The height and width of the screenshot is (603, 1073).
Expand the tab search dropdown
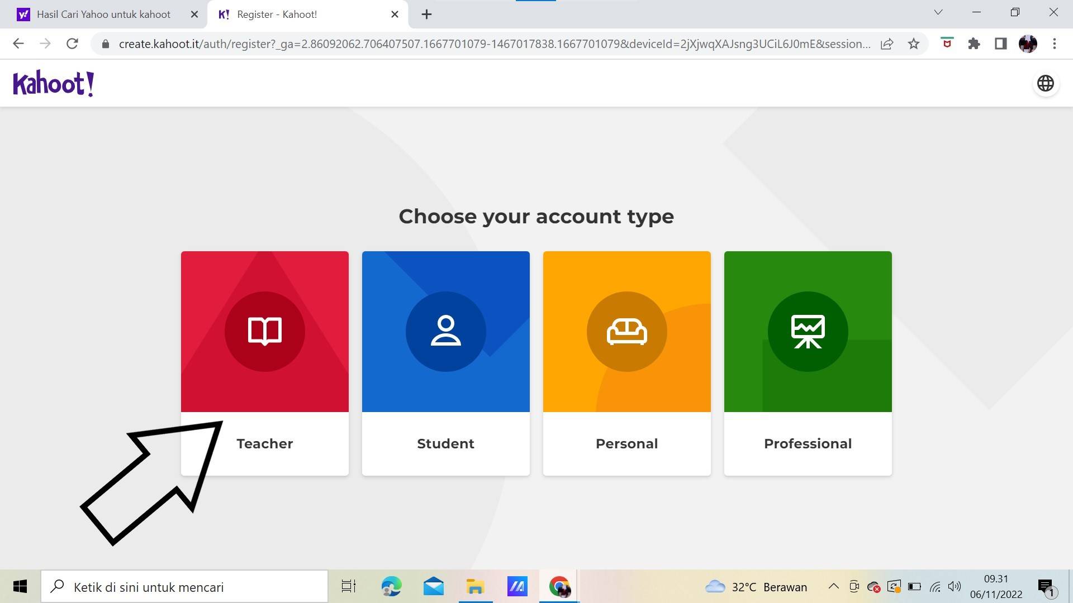tap(938, 12)
